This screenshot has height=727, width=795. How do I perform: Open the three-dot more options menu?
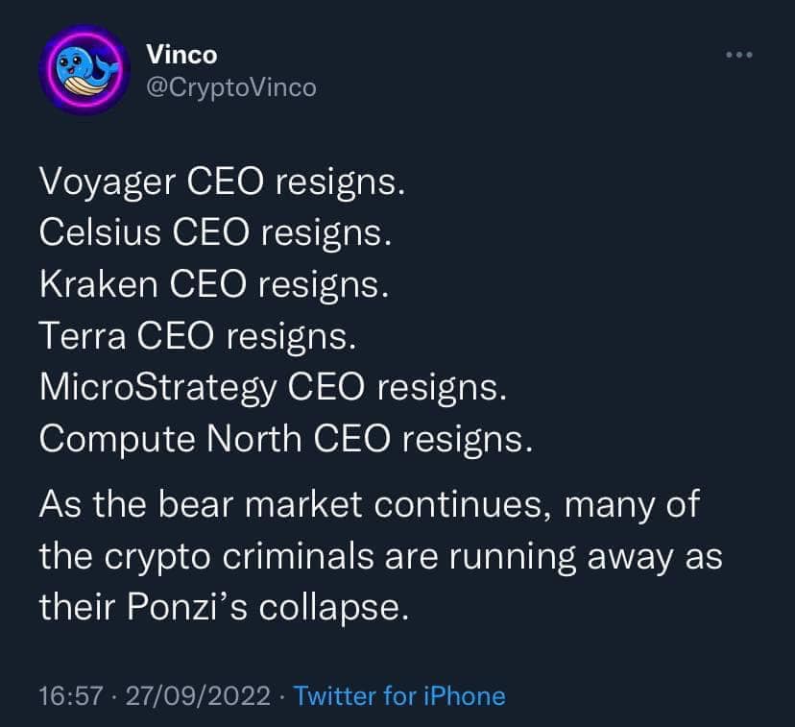(x=738, y=55)
